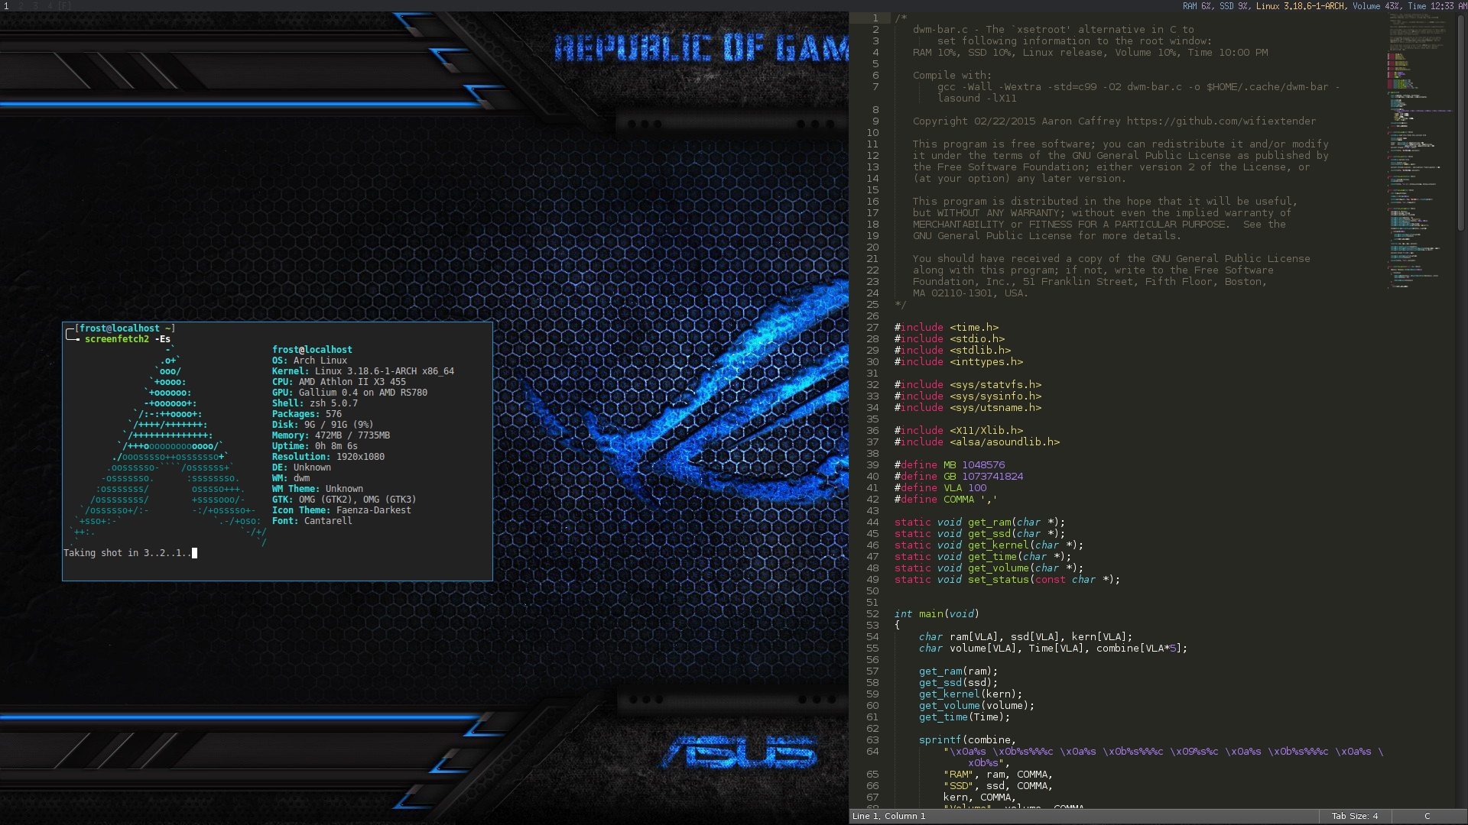The width and height of the screenshot is (1468, 825).
Task: Click the editor's vertical scrollbar
Action: [1463, 122]
